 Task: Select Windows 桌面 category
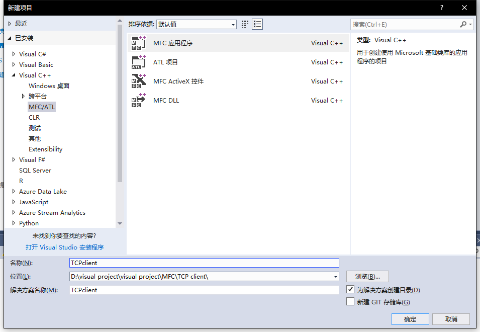49,86
